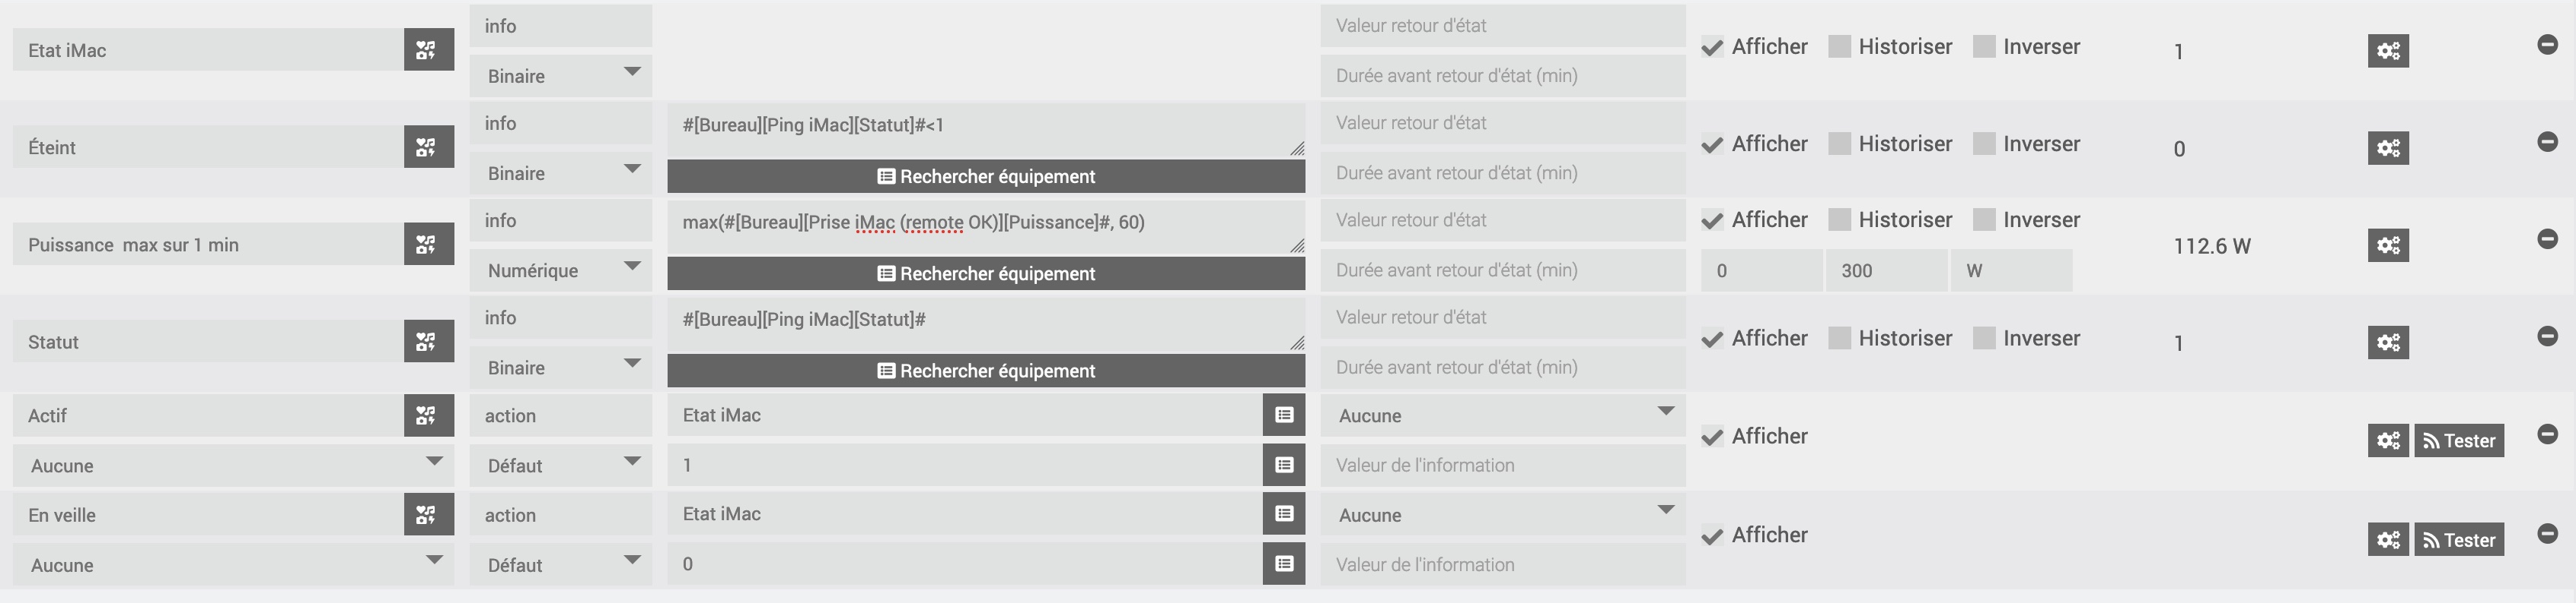
Task: Click list icon next to En veille value 0
Action: [x=1284, y=564]
